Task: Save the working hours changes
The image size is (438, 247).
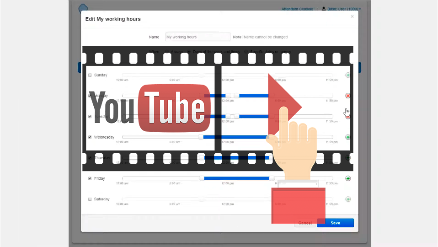Action: coord(335,223)
